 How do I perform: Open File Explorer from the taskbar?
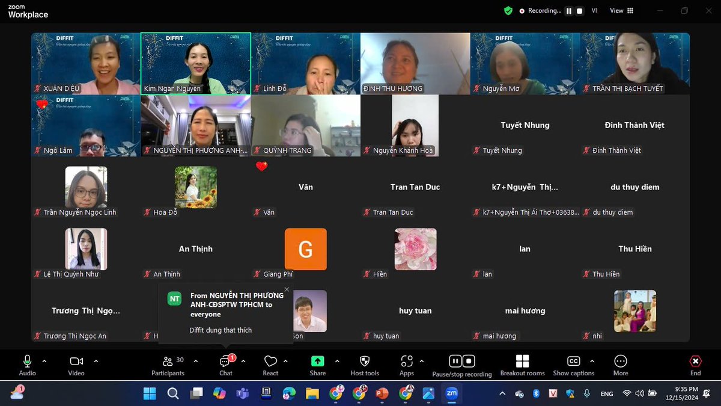pos(312,394)
